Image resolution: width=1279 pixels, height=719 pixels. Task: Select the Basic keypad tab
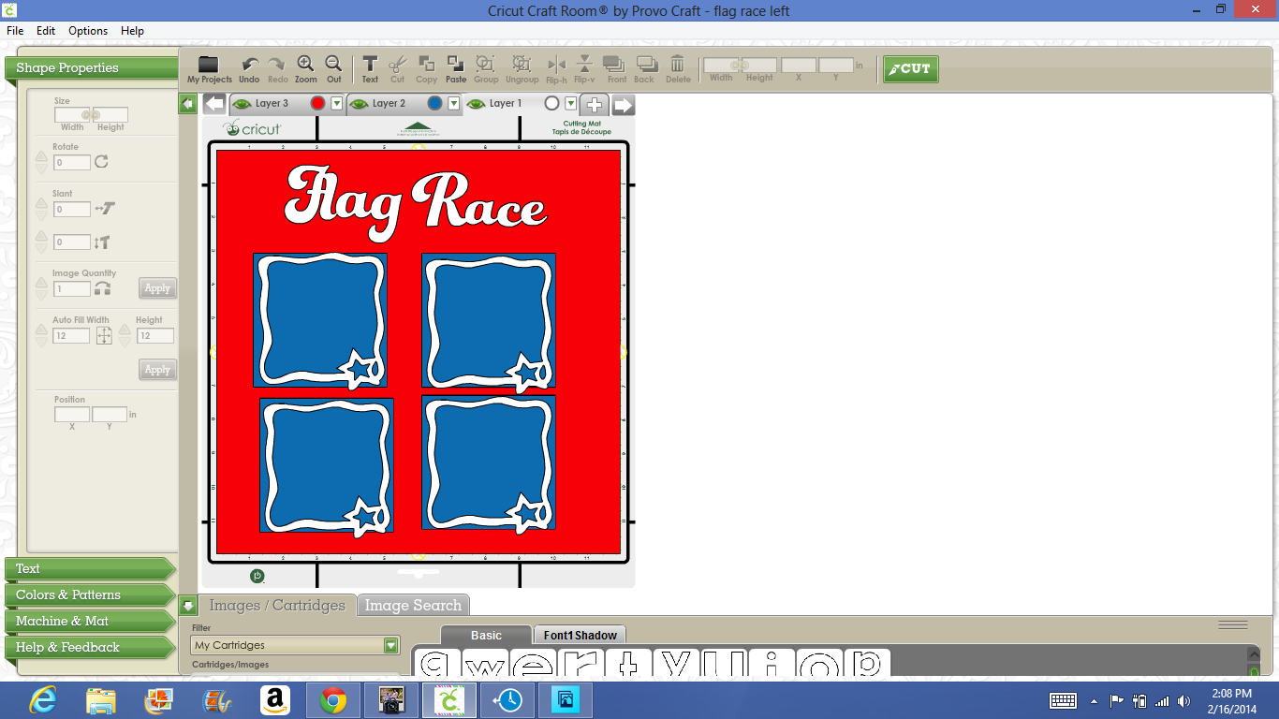486,636
